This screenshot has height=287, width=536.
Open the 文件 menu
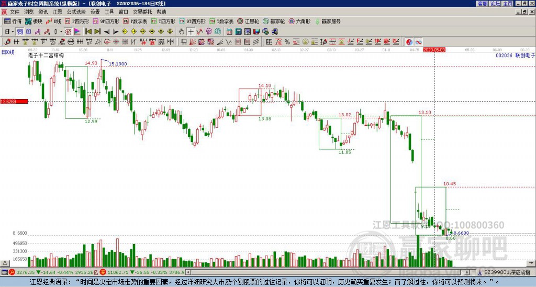point(14,12)
